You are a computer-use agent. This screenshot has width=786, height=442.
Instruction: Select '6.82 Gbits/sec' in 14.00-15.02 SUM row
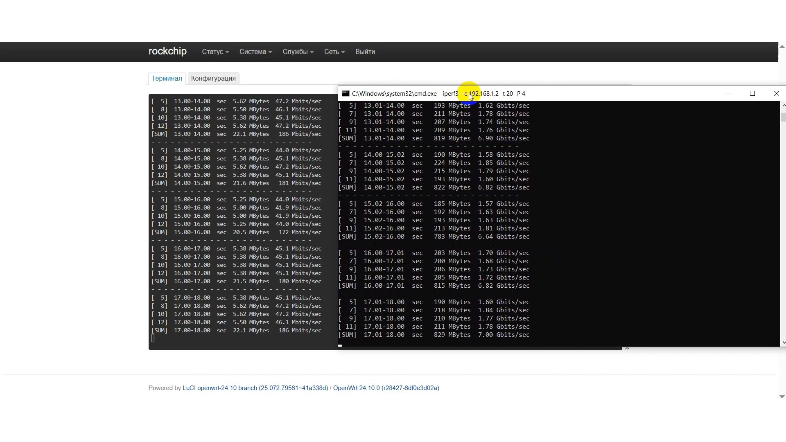point(504,187)
